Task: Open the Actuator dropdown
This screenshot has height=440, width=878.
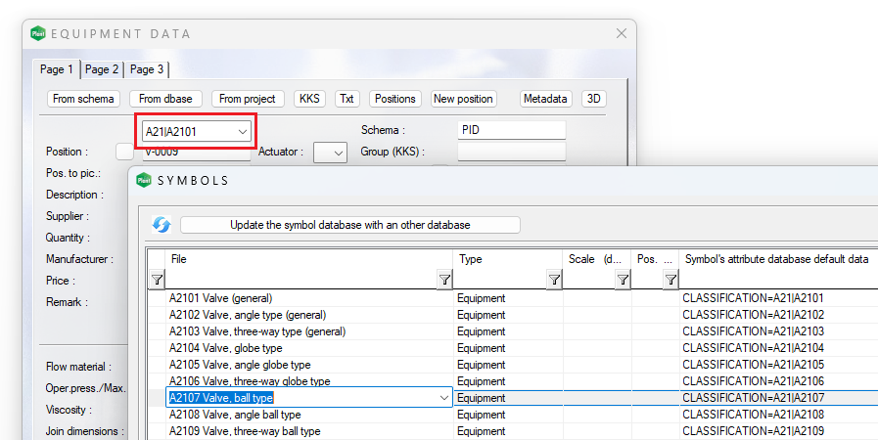Action: [336, 152]
